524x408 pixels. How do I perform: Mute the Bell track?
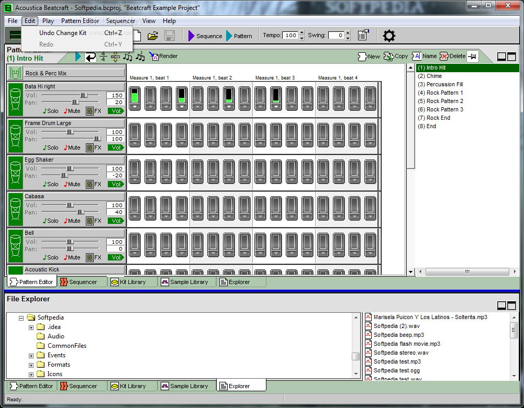(72, 257)
